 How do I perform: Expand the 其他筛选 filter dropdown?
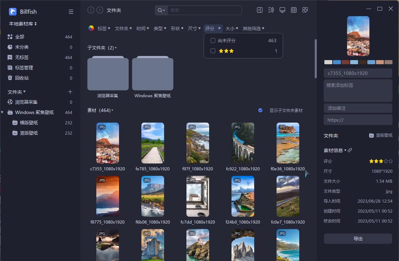[254, 29]
